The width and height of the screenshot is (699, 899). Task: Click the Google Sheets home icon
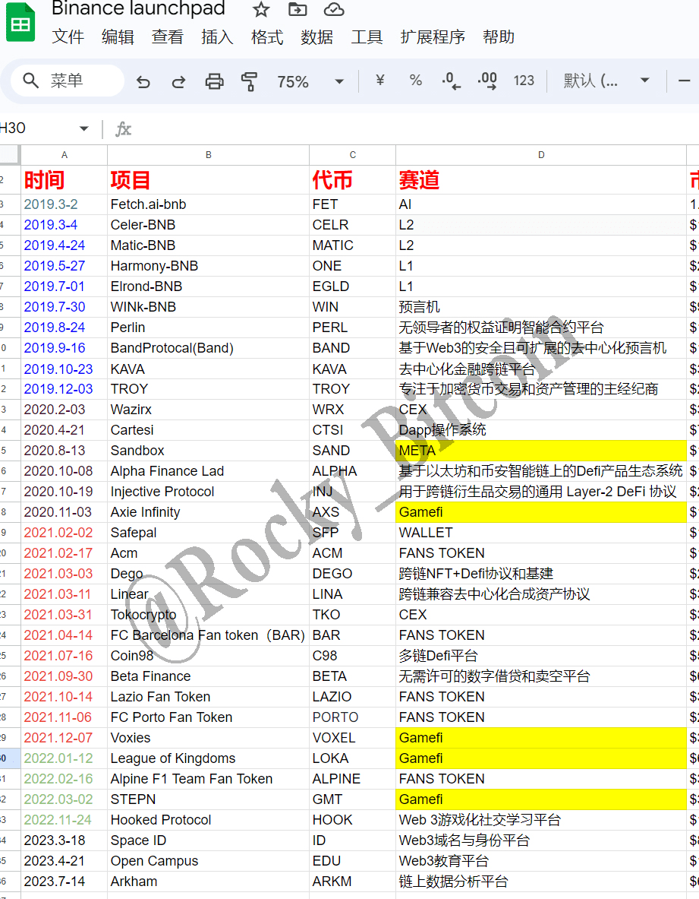click(x=20, y=23)
